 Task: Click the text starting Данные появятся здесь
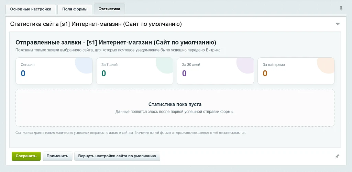175,112
